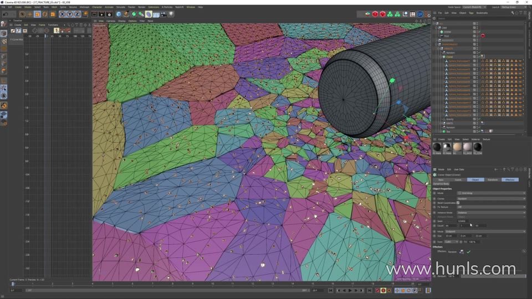Open the Render menu
The image size is (532, 299).
[141, 7]
